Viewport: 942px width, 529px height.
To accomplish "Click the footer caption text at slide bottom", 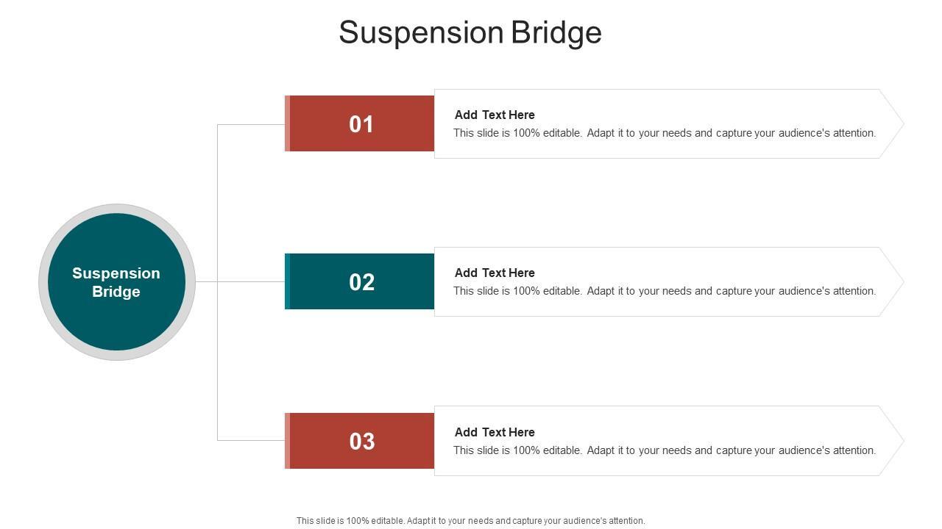I will pyautogui.click(x=470, y=521).
